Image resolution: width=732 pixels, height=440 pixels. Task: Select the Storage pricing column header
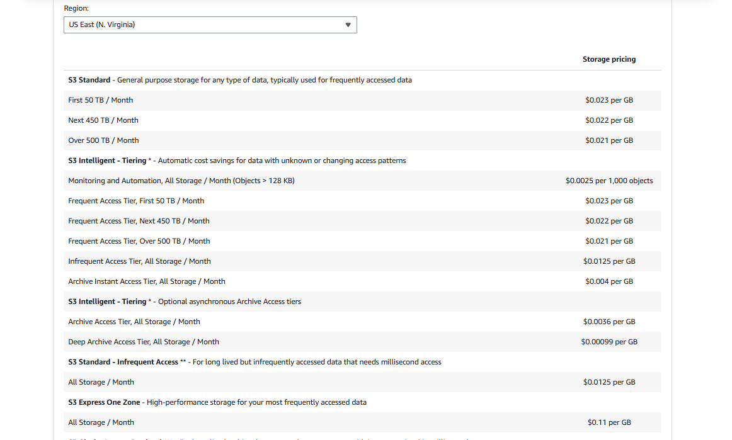point(609,59)
